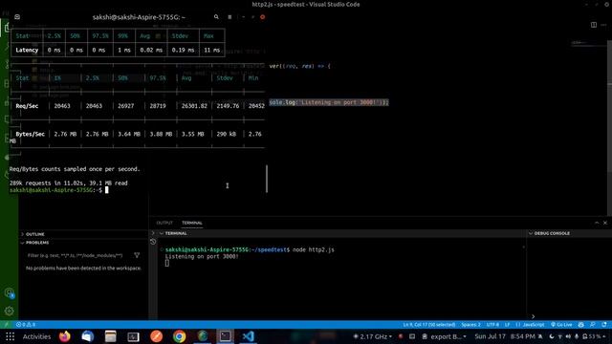Click the remote window status bar icon
Image resolution: width=612 pixels, height=344 pixels.
6,325
